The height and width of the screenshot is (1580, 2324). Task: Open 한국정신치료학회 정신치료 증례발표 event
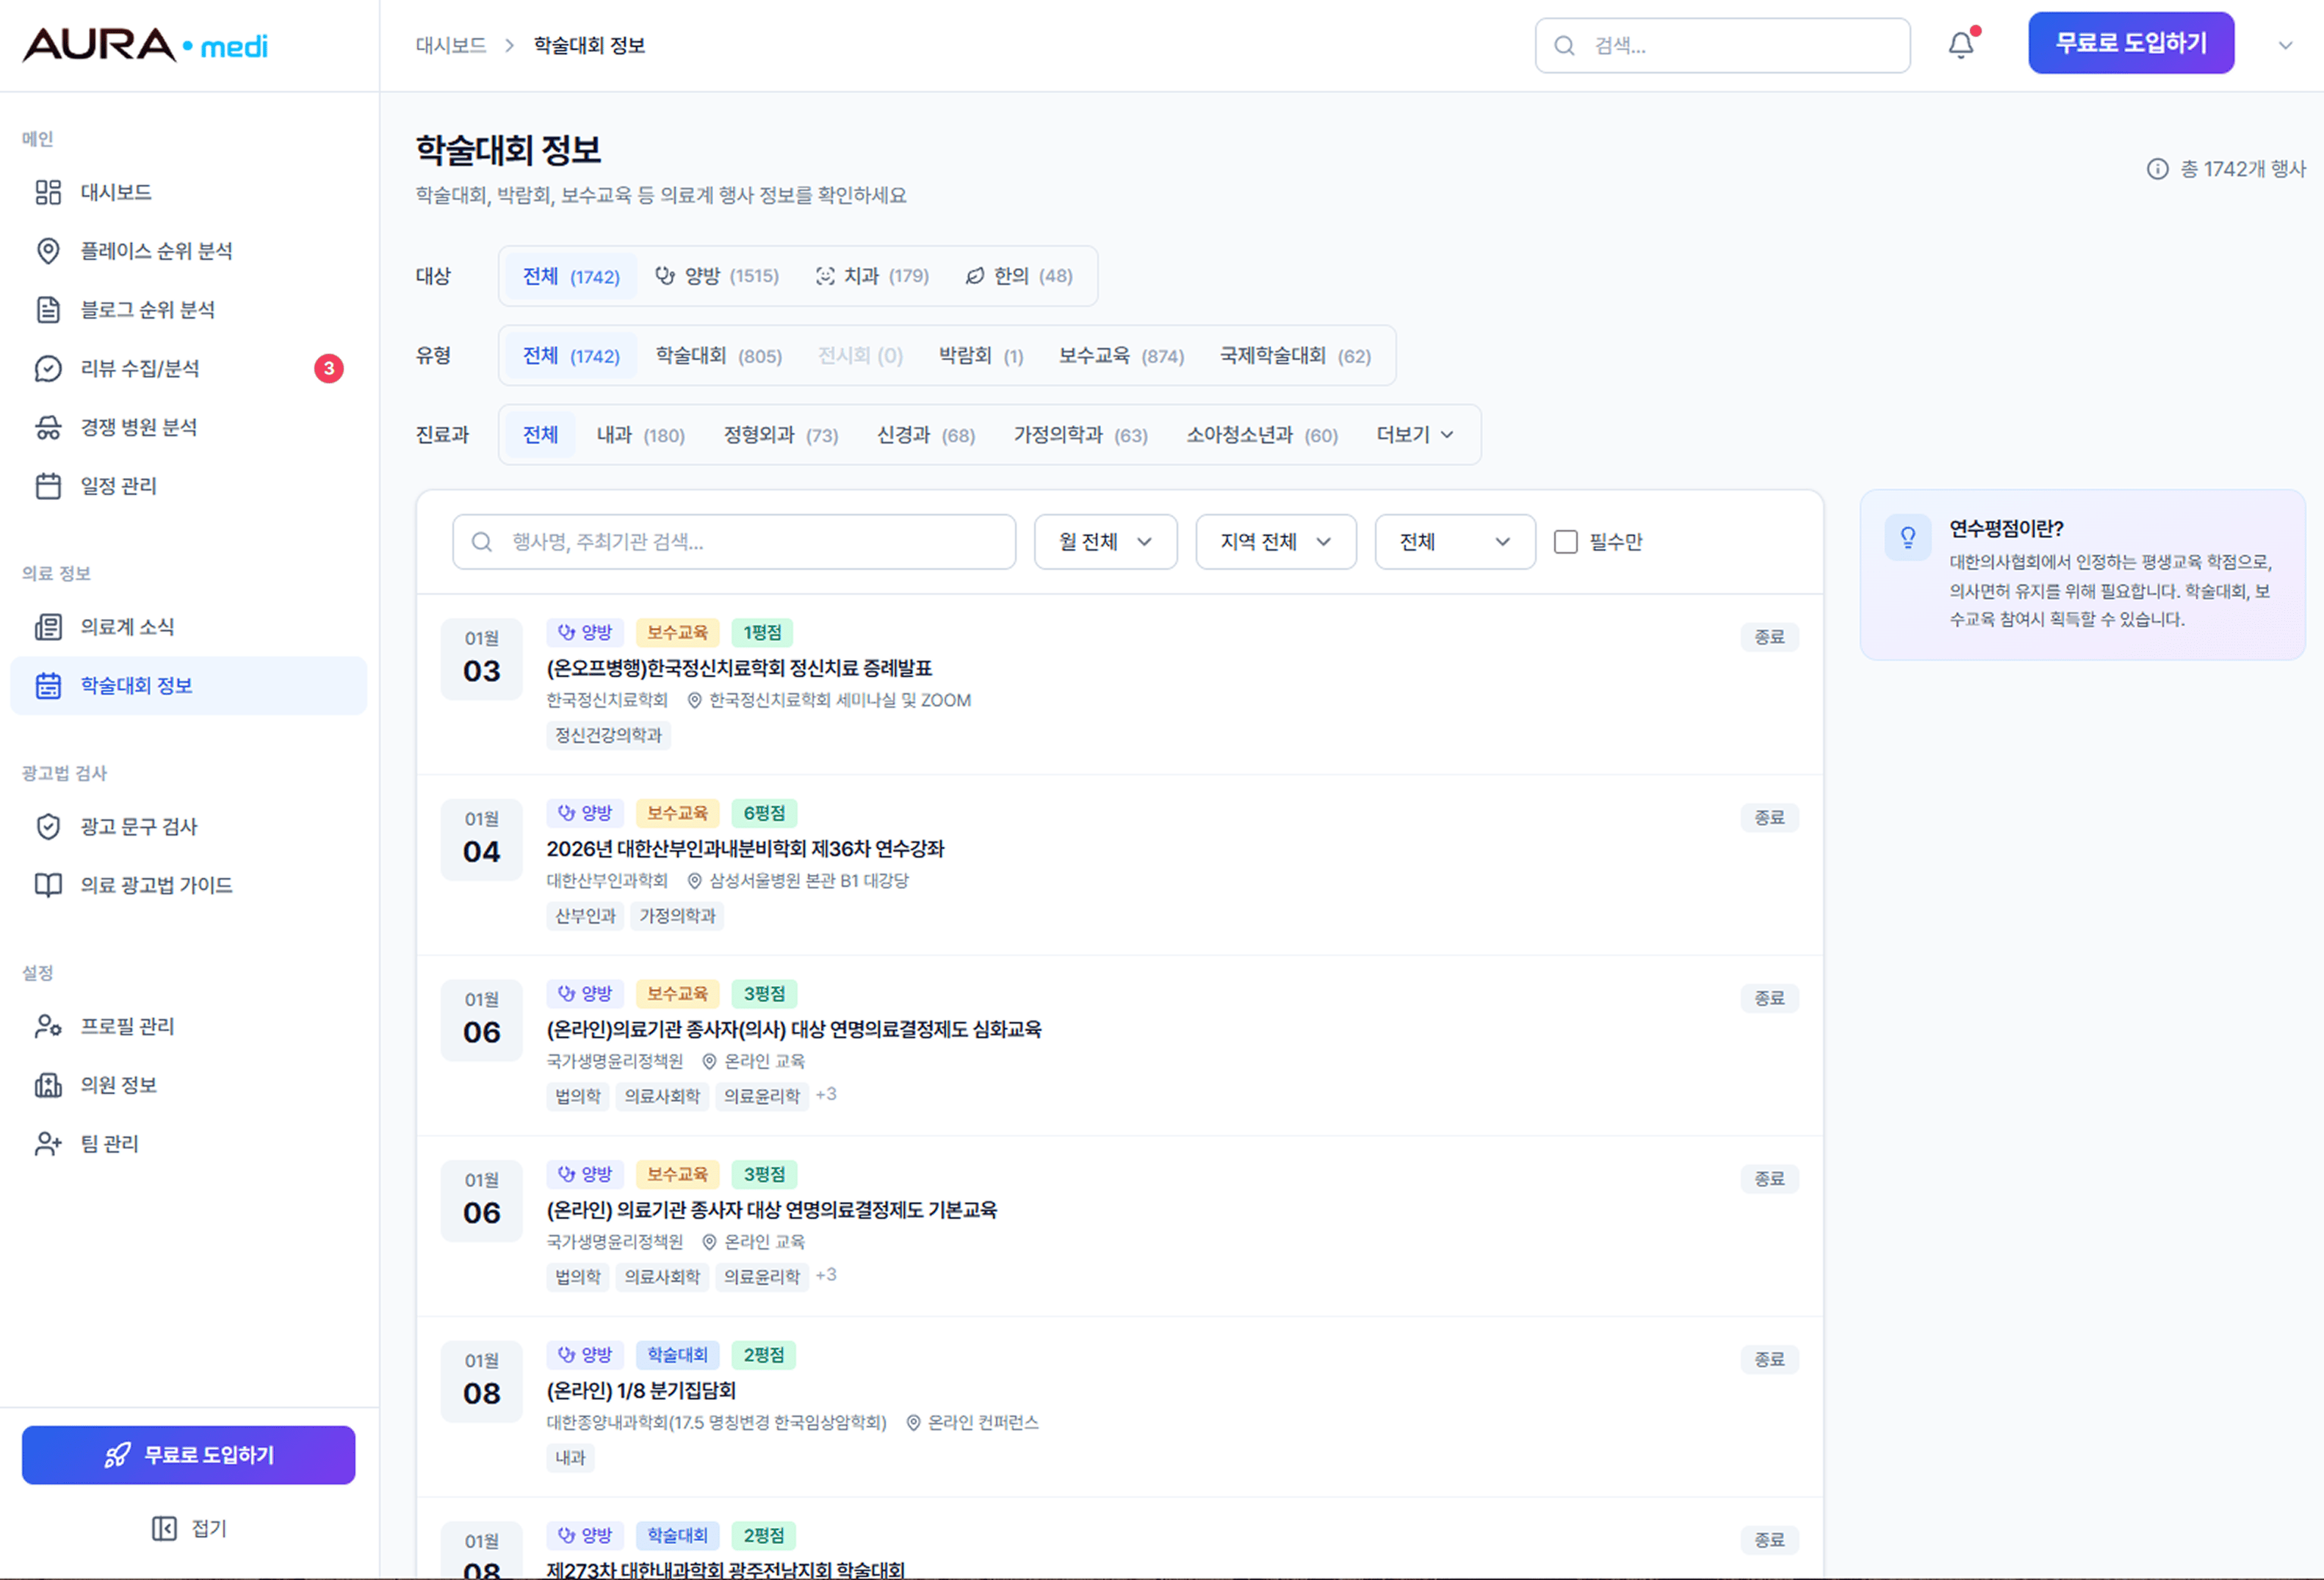739,667
